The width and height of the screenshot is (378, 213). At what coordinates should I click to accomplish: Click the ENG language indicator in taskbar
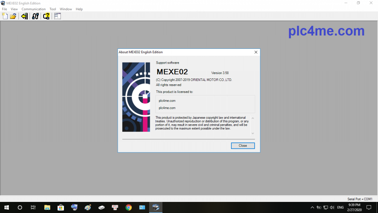[340, 207]
